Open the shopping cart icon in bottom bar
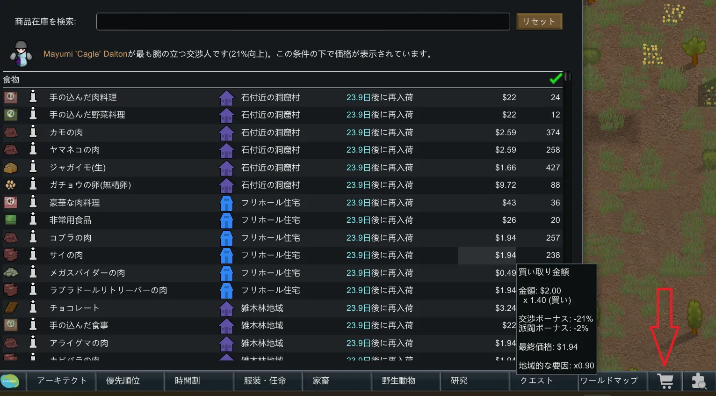716x396 pixels. [665, 381]
